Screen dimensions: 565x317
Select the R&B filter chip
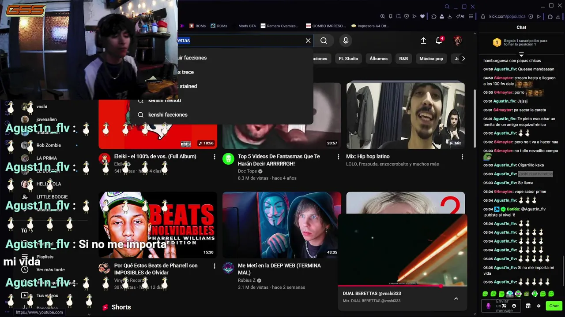pos(403,59)
